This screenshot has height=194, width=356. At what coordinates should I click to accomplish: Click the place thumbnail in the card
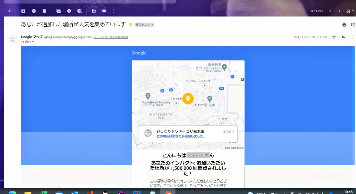pos(148,133)
